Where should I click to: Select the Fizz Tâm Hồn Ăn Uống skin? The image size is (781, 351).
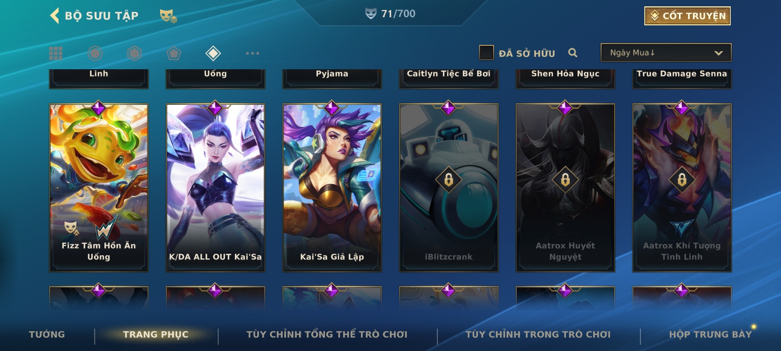coord(99,188)
